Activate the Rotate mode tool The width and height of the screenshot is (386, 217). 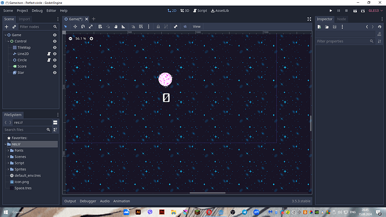point(83,27)
